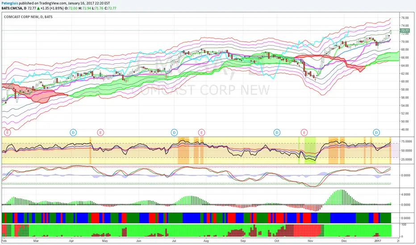Click the H:72.94 high value in header

click(85, 8)
